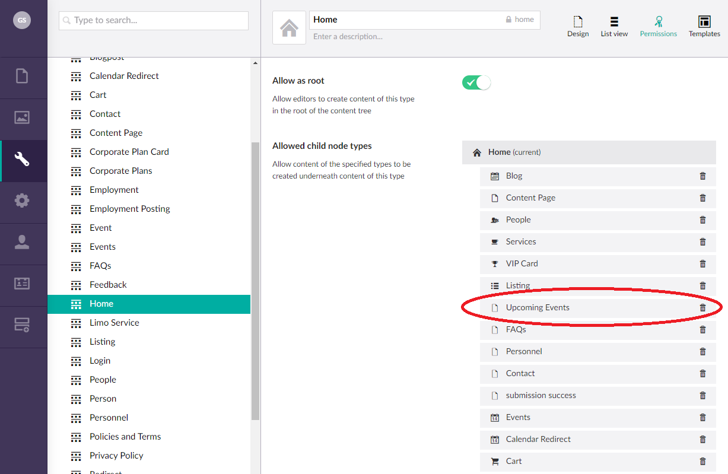The width and height of the screenshot is (728, 474).
Task: Open the Templates tab
Action: coord(704,27)
